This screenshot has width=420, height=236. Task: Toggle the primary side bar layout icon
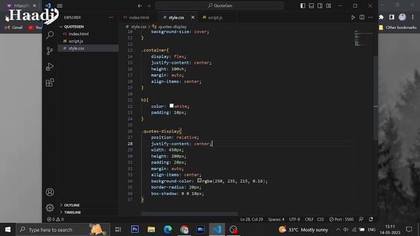[x=303, y=6]
